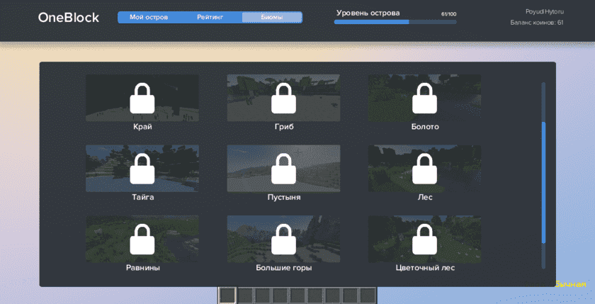The image size is (595, 304).
Task: Click the lock icon on Равнины biome
Action: pos(142,240)
